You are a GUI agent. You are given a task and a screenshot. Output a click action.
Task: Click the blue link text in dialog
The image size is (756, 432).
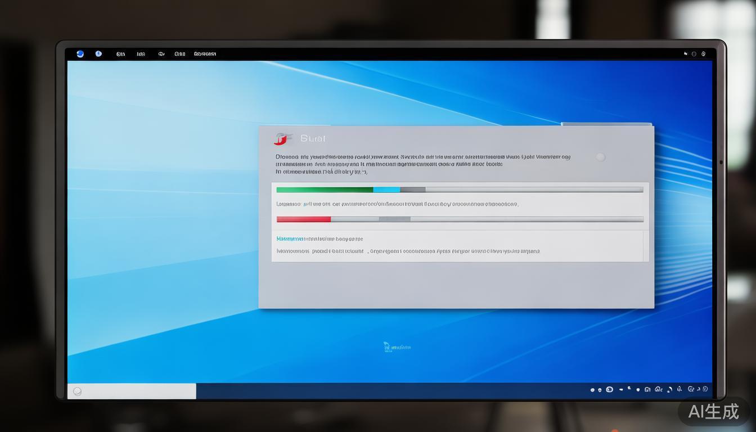(x=290, y=239)
